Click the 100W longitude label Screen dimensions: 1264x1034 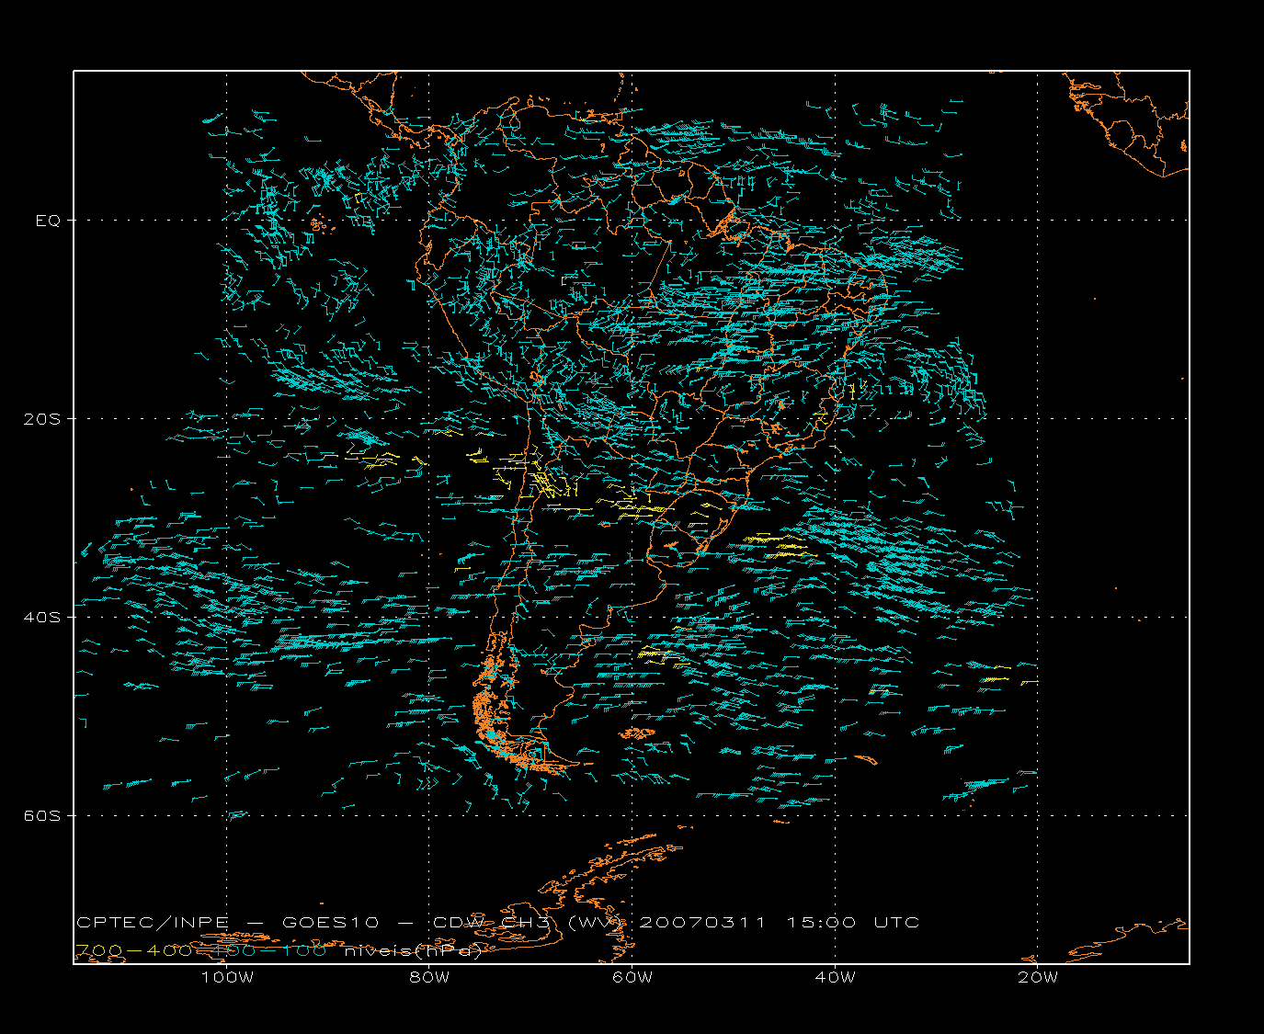(x=227, y=977)
